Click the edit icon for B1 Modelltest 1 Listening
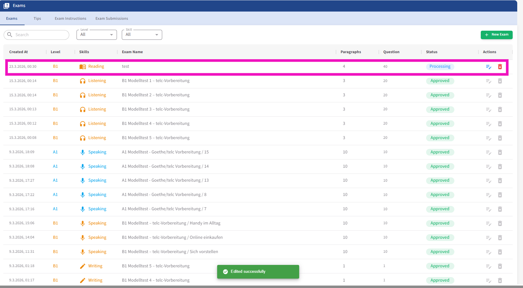523x288 pixels. [488, 81]
